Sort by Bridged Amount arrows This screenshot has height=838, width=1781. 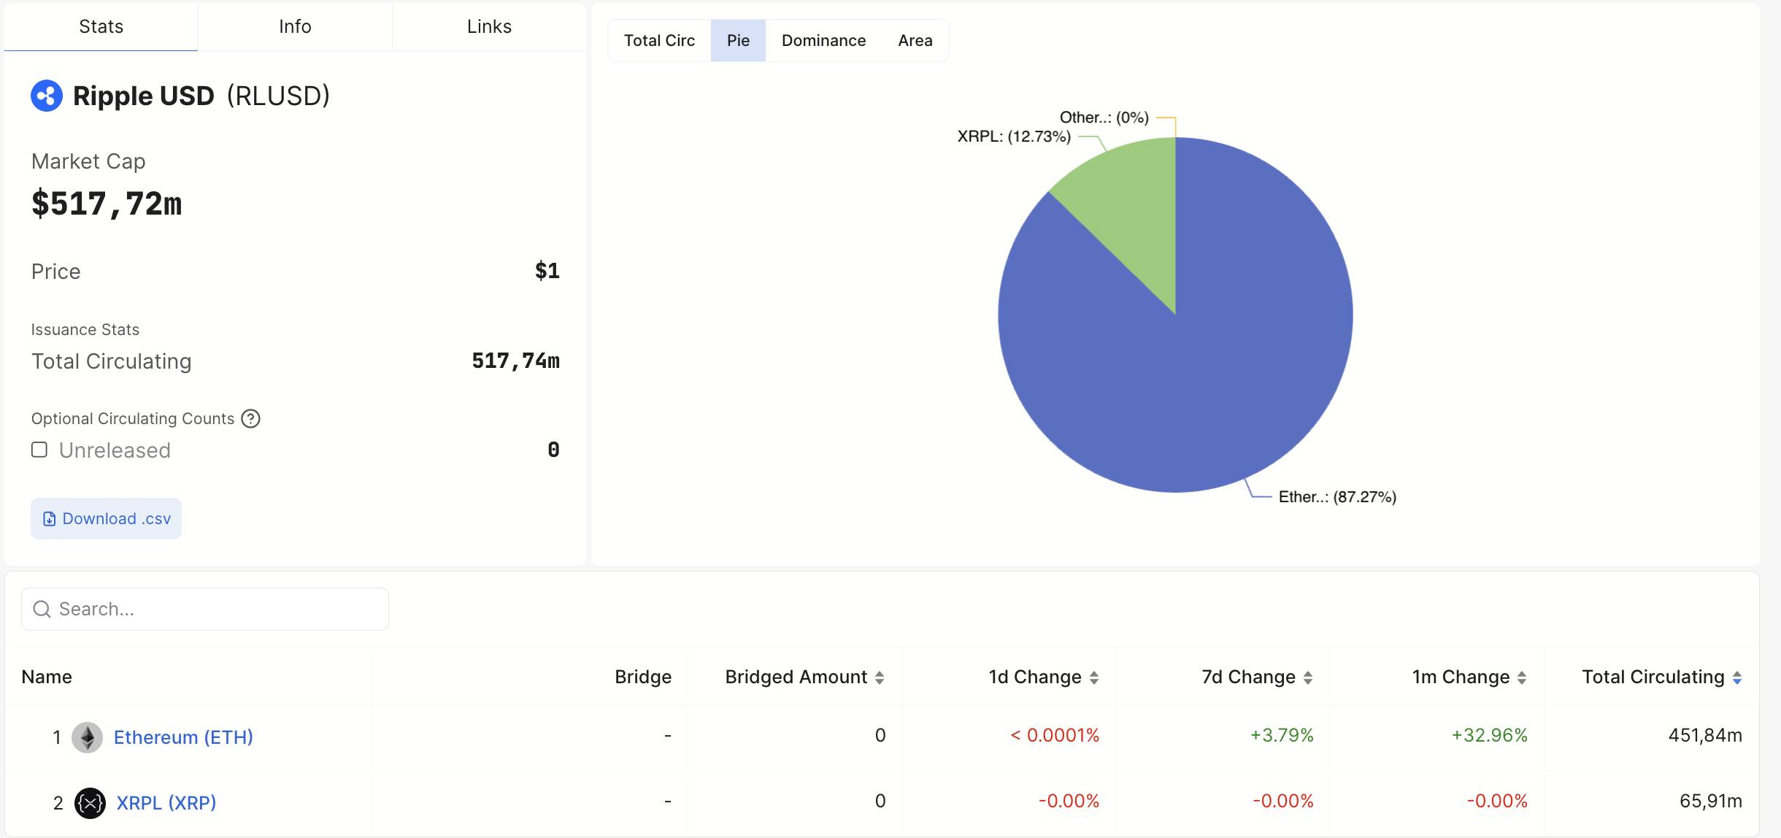tap(880, 677)
